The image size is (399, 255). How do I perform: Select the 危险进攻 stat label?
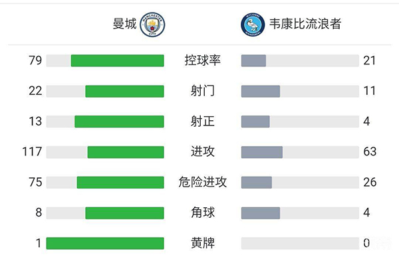[x=203, y=182]
